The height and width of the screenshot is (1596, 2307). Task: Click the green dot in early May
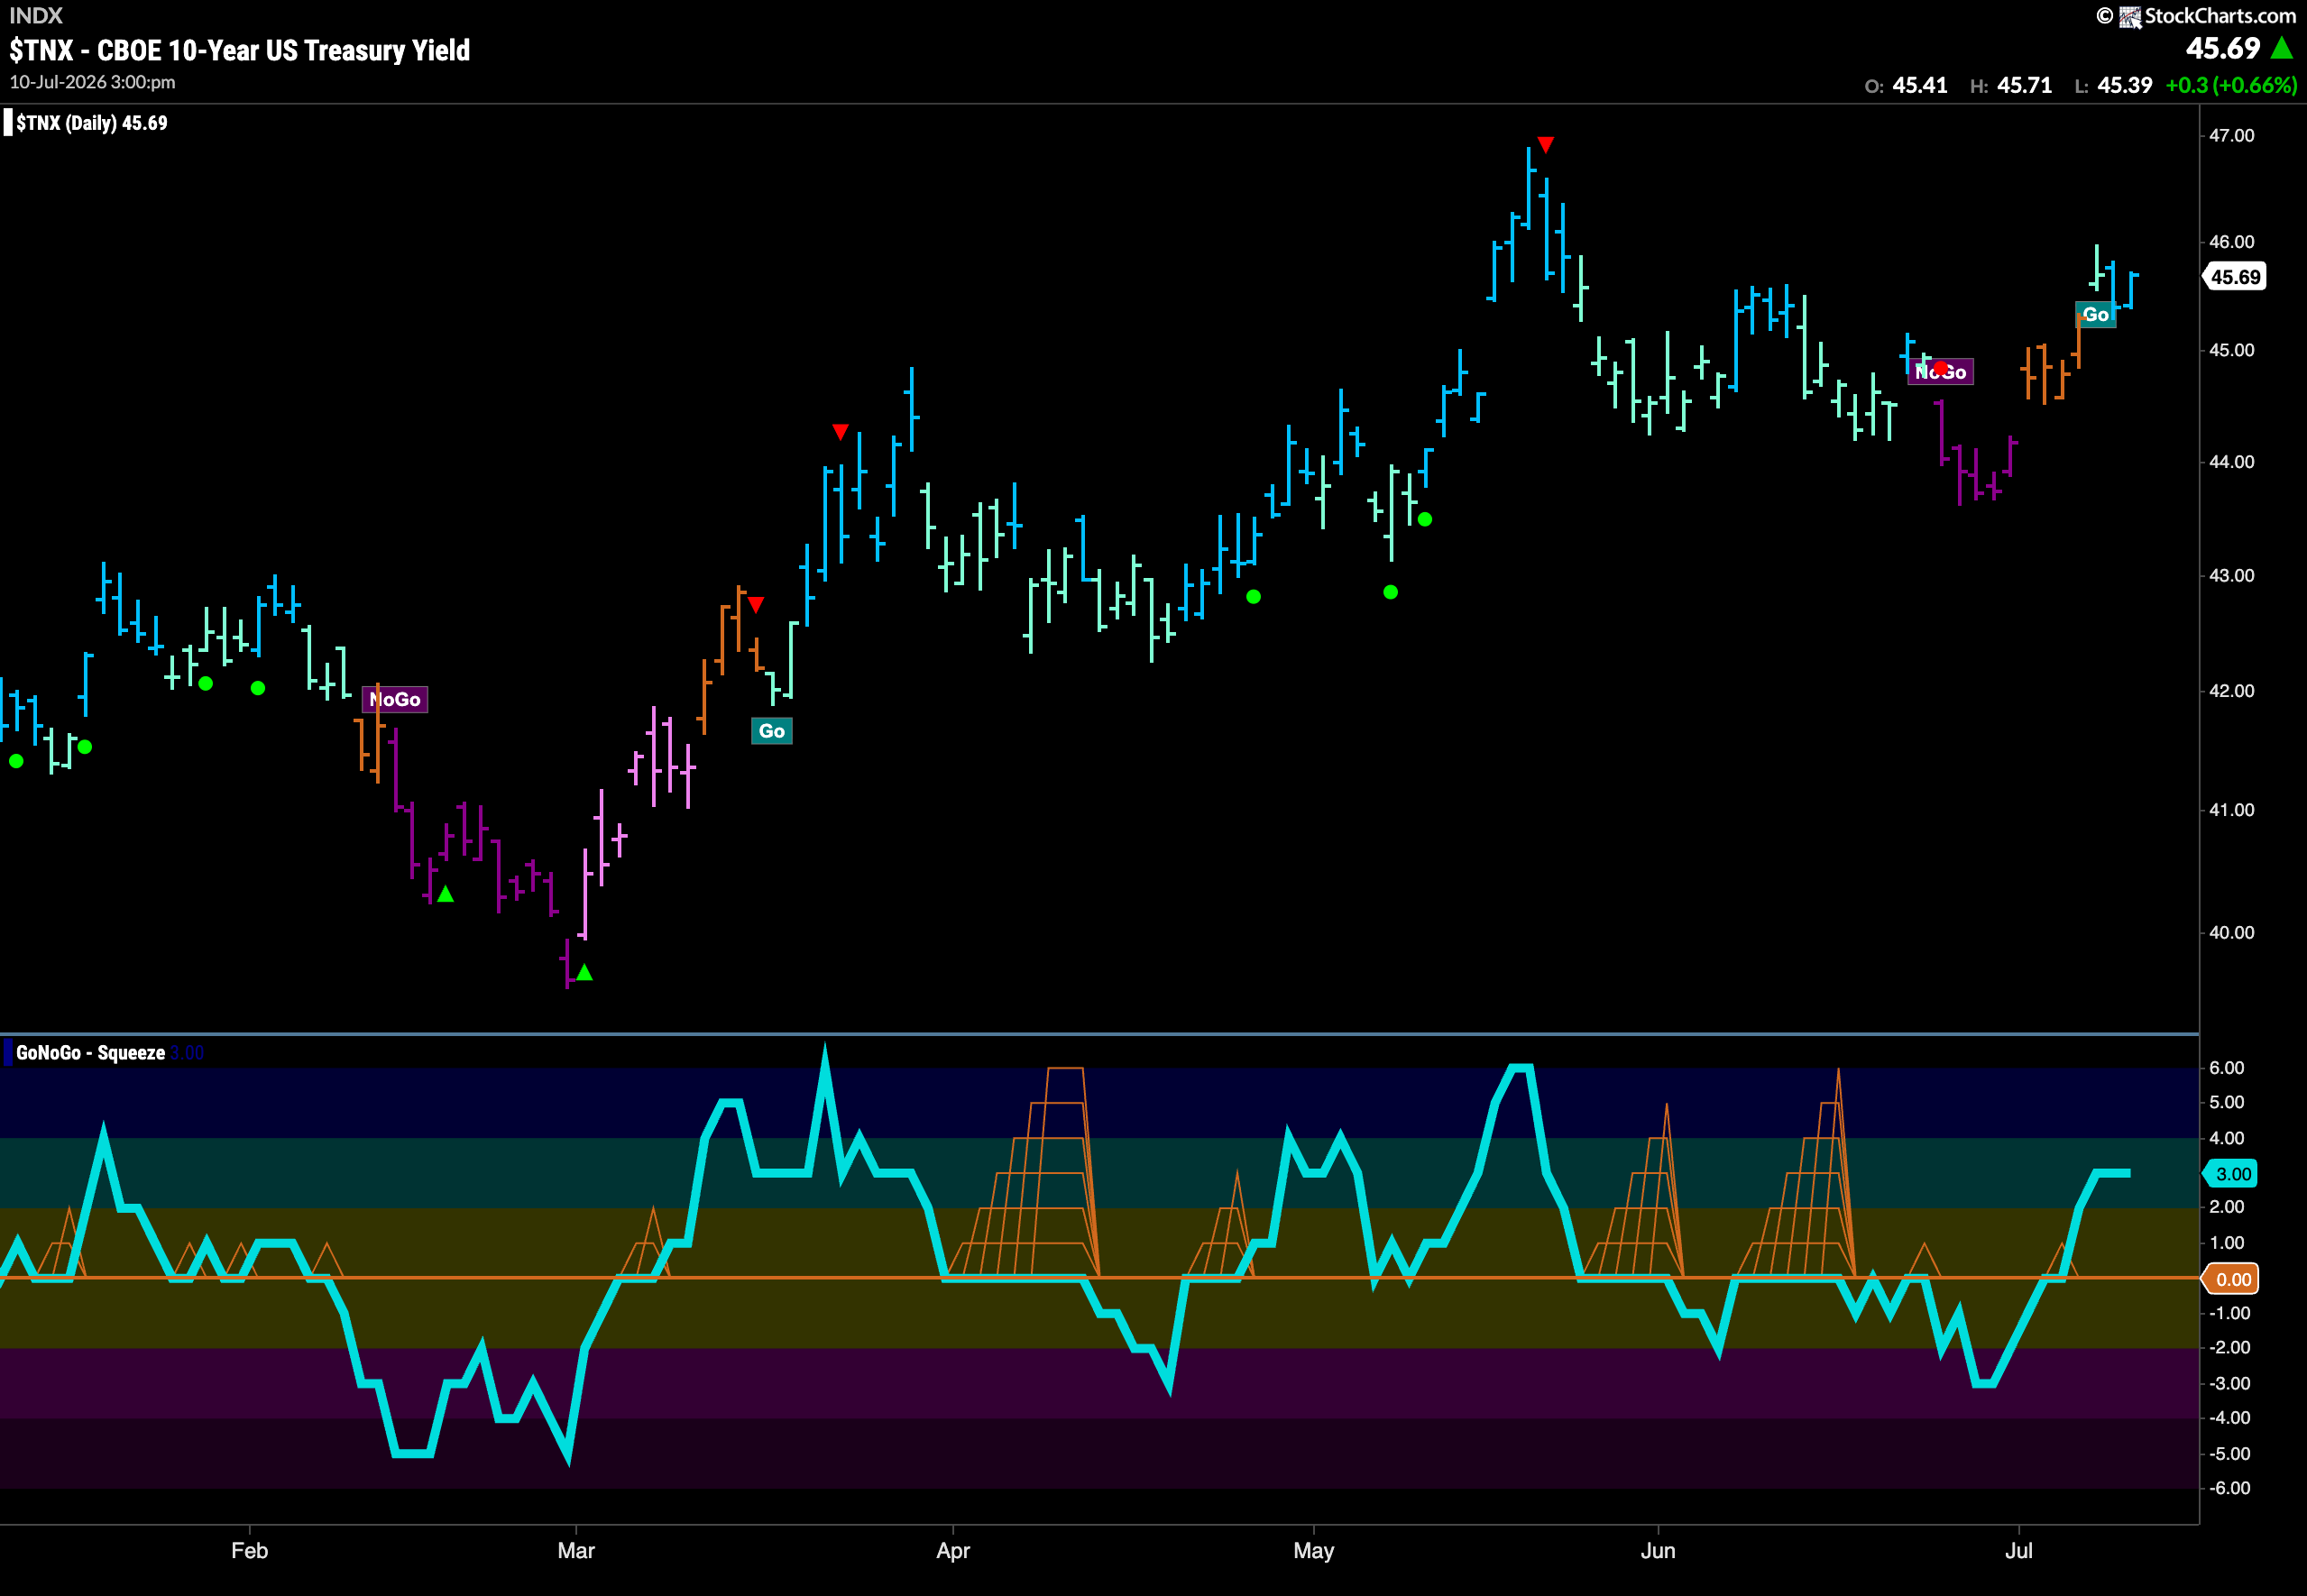point(1390,593)
